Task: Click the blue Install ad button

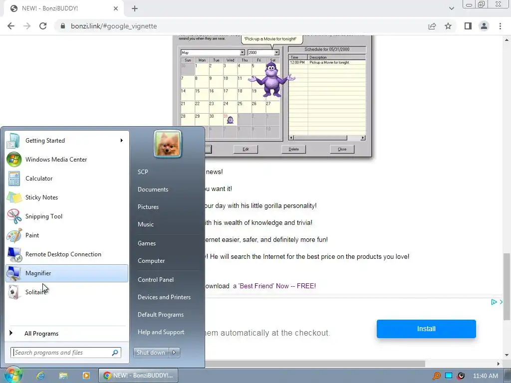Action: pos(426,329)
